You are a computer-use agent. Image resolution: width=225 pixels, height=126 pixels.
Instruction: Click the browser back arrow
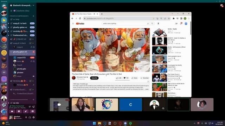pos(72,19)
